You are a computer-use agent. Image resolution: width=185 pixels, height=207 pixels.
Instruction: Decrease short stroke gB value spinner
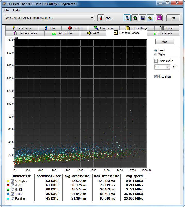pyautogui.click(x=168, y=68)
